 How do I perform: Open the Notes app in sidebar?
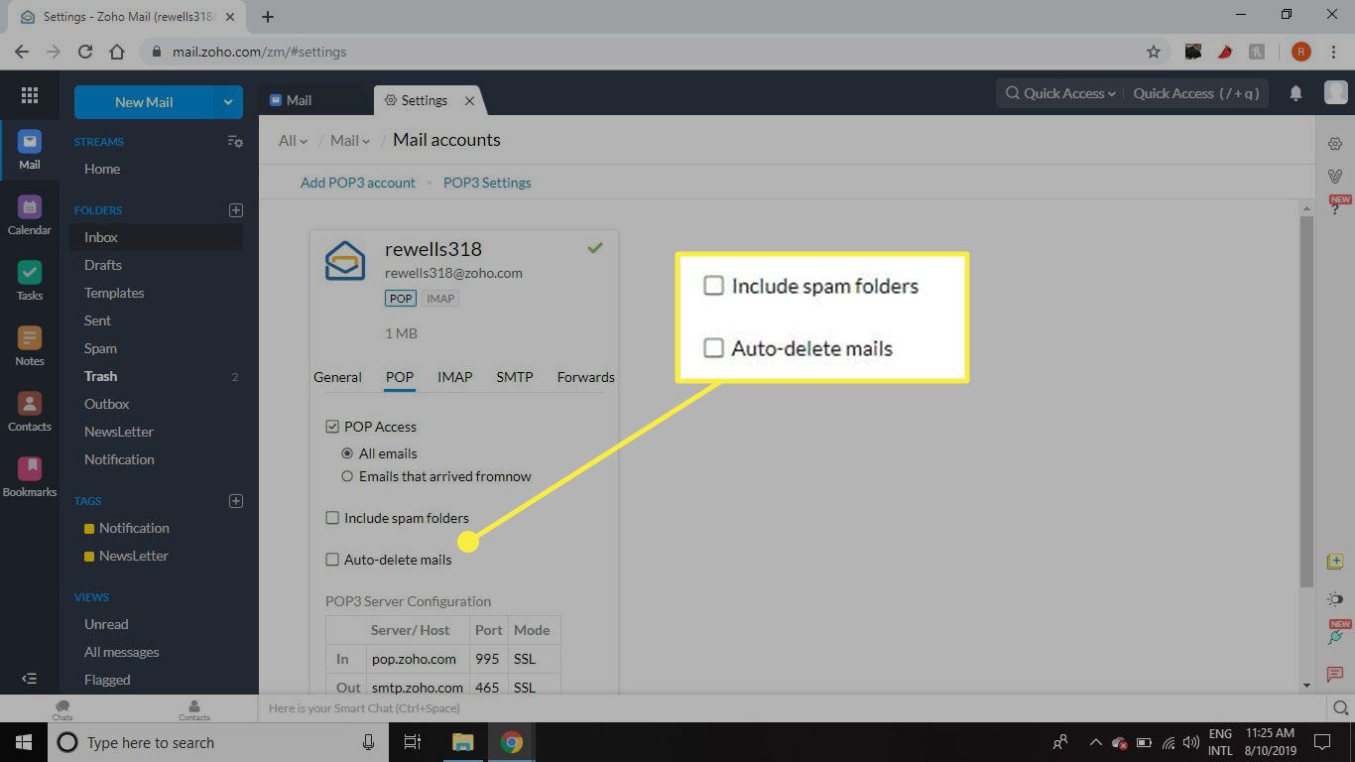tap(30, 346)
